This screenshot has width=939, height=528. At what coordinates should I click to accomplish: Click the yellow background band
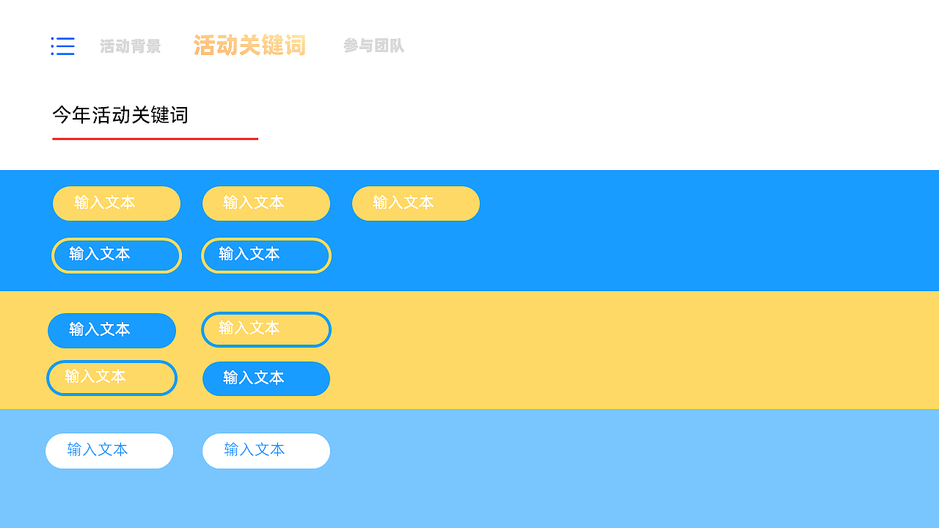660,350
